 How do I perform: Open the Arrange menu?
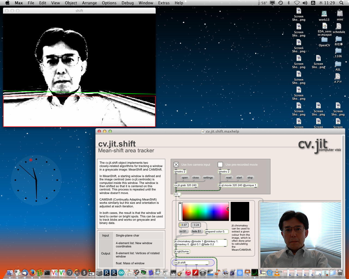pos(89,3)
